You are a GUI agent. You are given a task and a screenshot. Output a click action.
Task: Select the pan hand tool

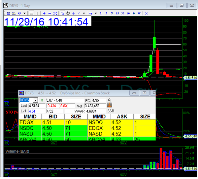click(x=68, y=13)
